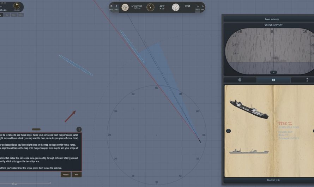314x187 pixels.
Task: Click the Previous tutorial button
Action: point(66,175)
